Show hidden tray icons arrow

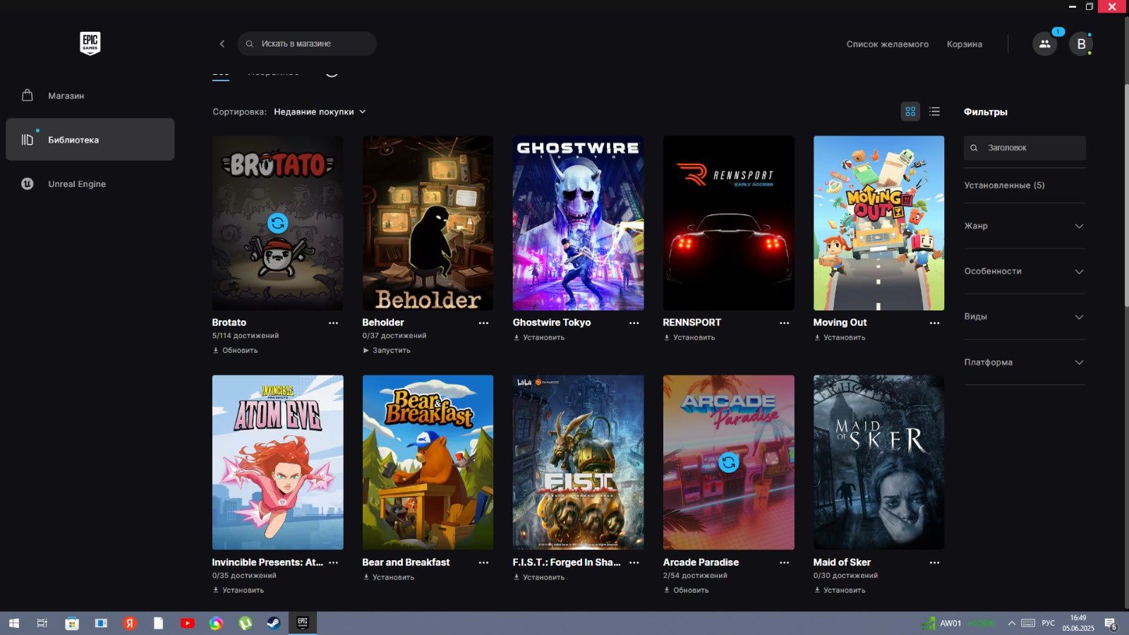coord(1011,623)
